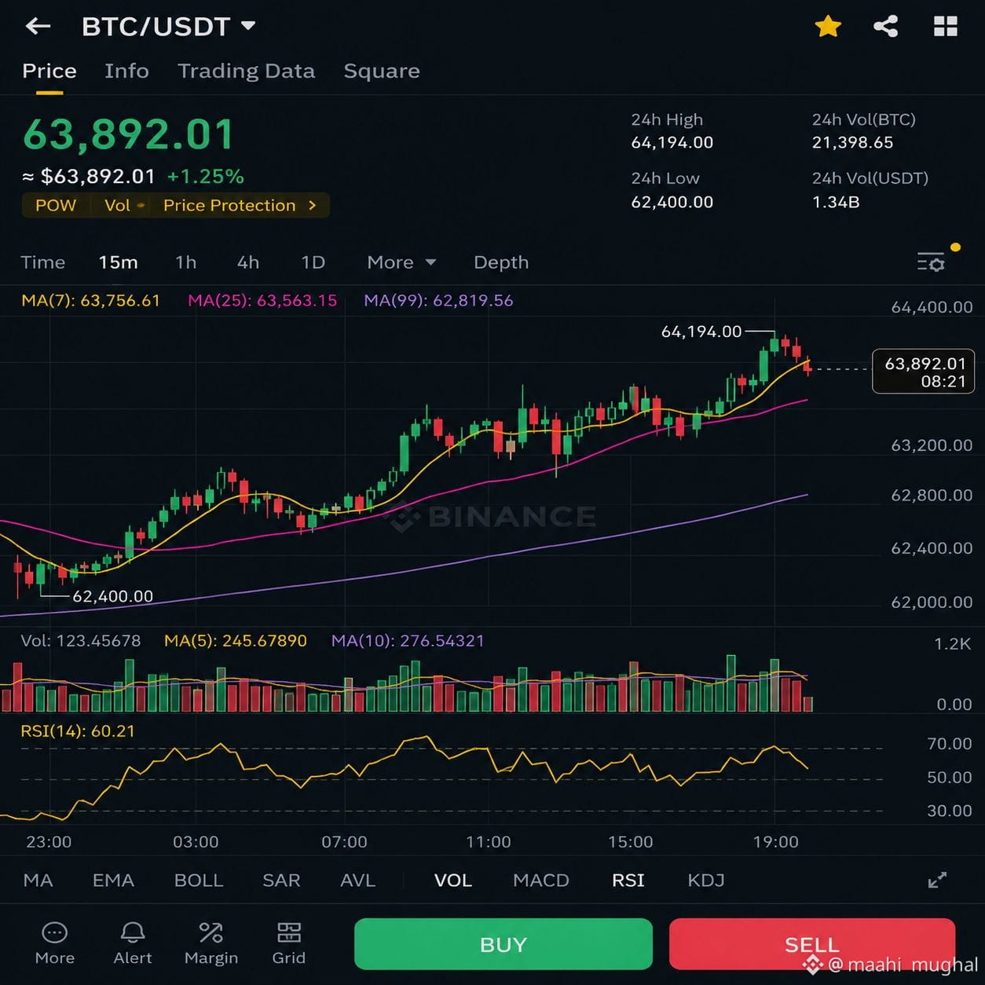Open the More menu icon at bottom
The width and height of the screenshot is (985, 985).
[x=55, y=943]
